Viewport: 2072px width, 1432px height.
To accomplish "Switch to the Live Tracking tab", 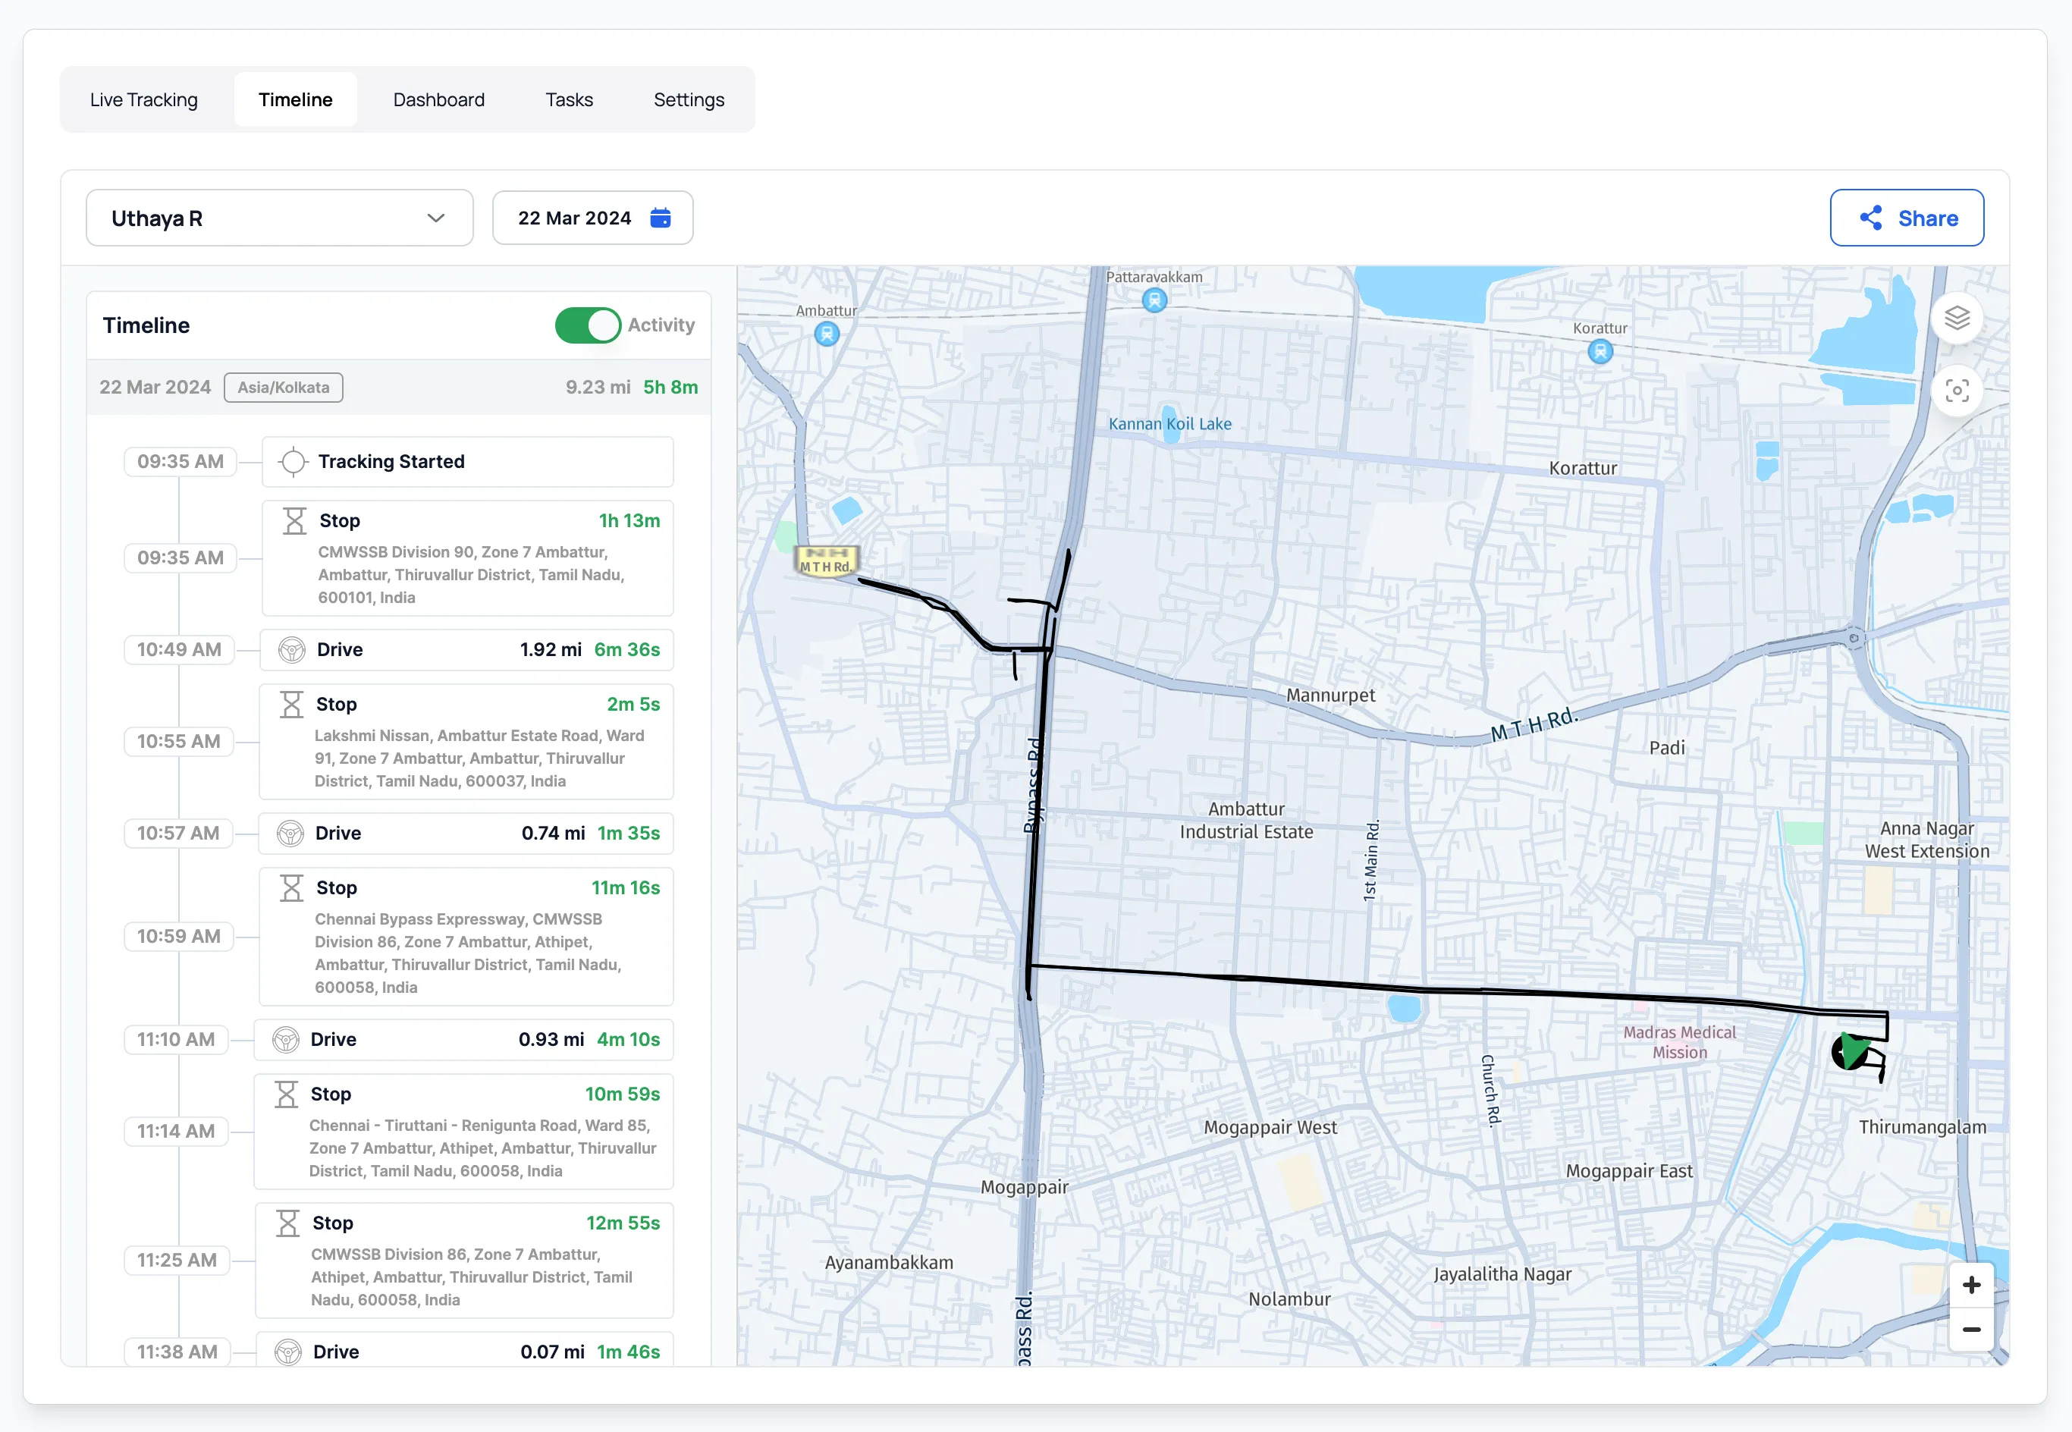I will [x=143, y=99].
